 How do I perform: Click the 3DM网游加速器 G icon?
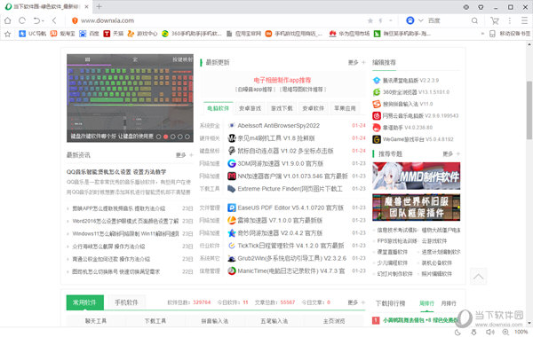(x=232, y=163)
